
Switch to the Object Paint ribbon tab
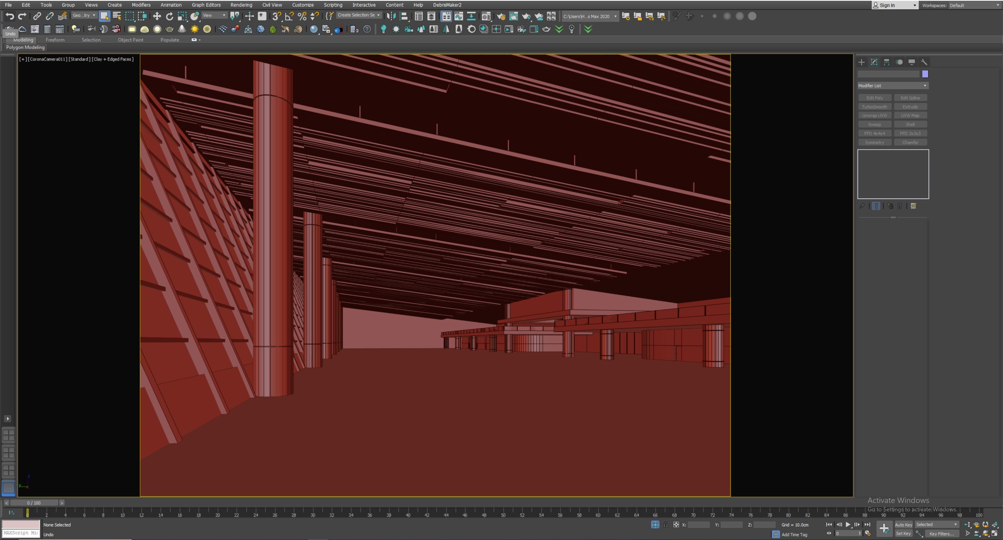[x=130, y=40]
